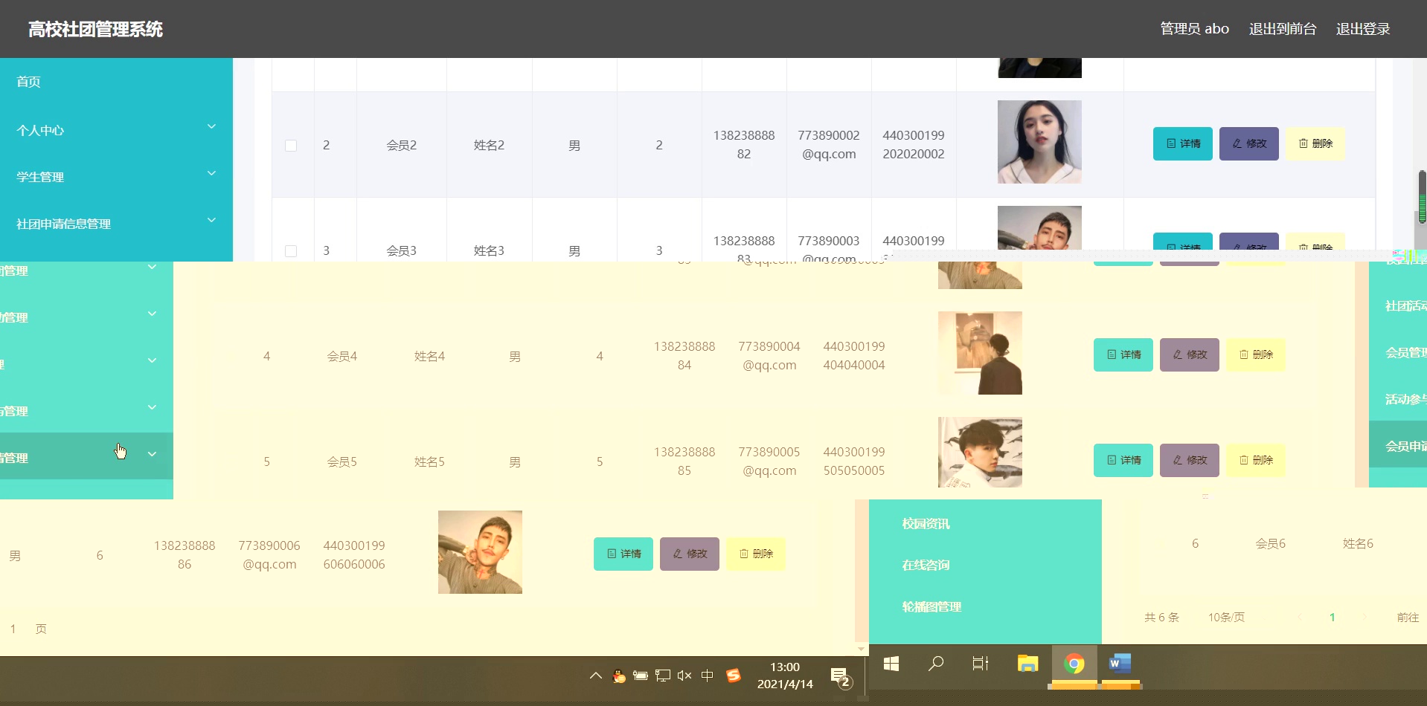The height and width of the screenshot is (706, 1427).
Task: Click the 详情 icon for 会员5
Action: [x=1123, y=460]
